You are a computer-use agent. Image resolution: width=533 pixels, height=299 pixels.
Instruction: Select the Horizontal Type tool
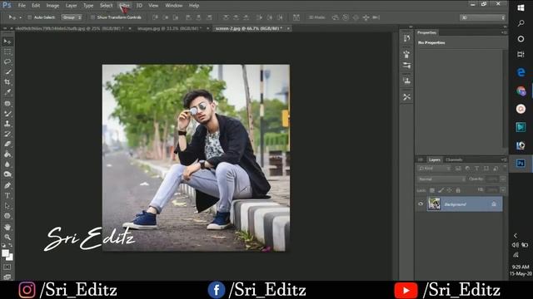(x=7, y=196)
